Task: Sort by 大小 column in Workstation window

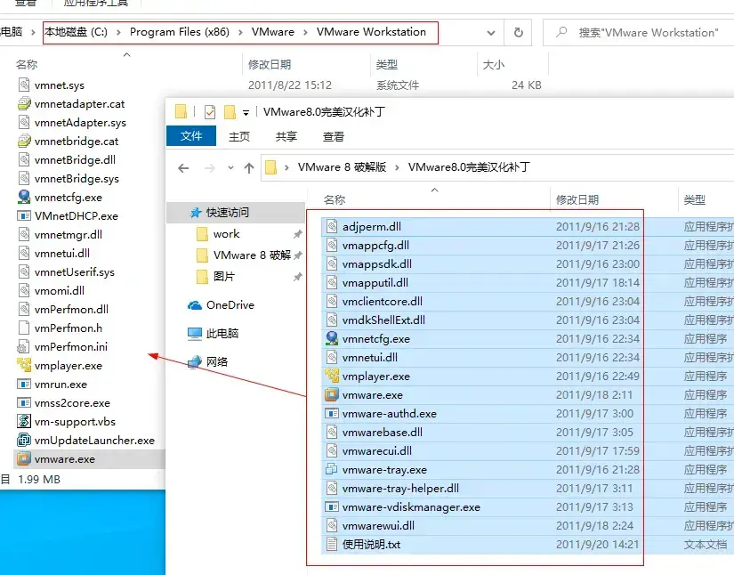Action: pos(494,65)
